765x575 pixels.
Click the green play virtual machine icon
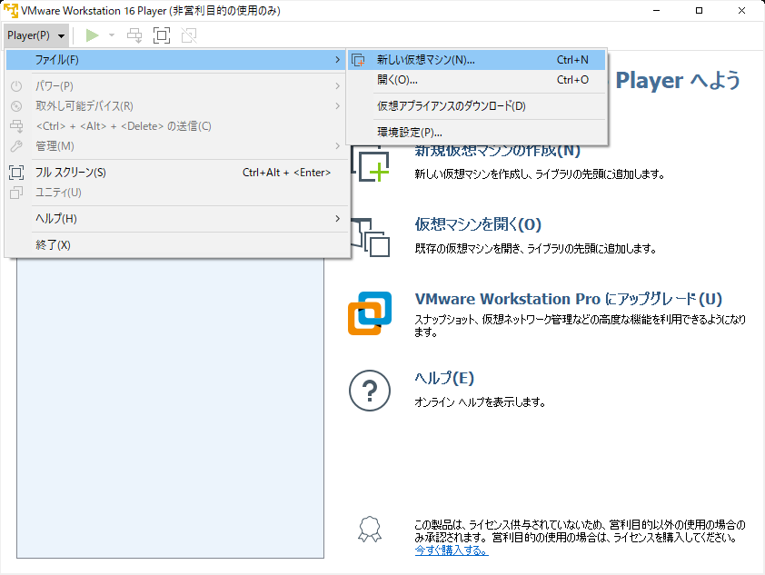pos(92,35)
